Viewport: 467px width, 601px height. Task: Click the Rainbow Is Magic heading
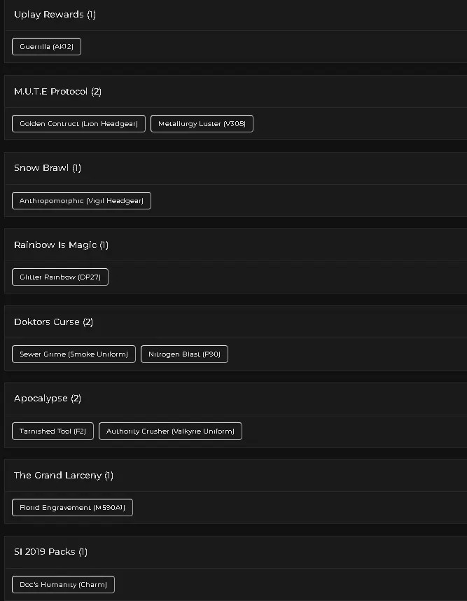pos(61,245)
